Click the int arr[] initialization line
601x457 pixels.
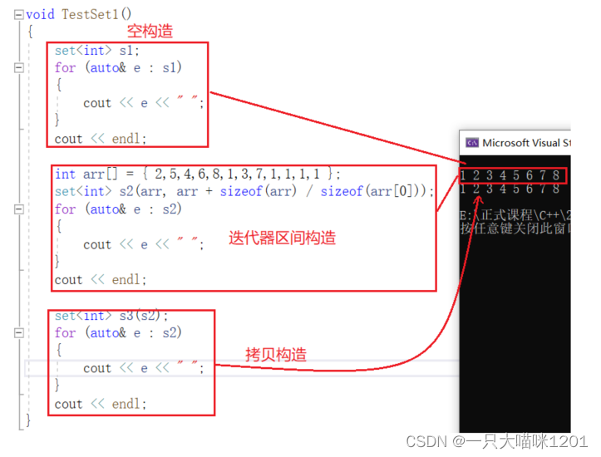tap(197, 174)
